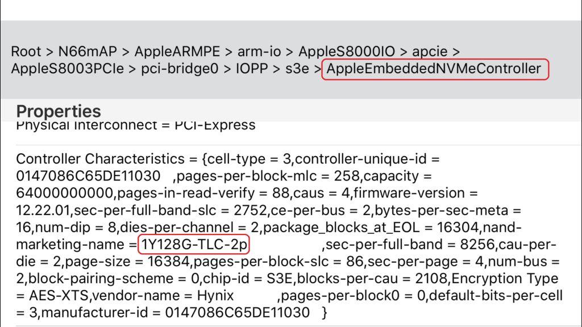Image resolution: width=582 pixels, height=327 pixels.
Task: Jump to the arm-io breadcrumb node
Action: [259, 52]
